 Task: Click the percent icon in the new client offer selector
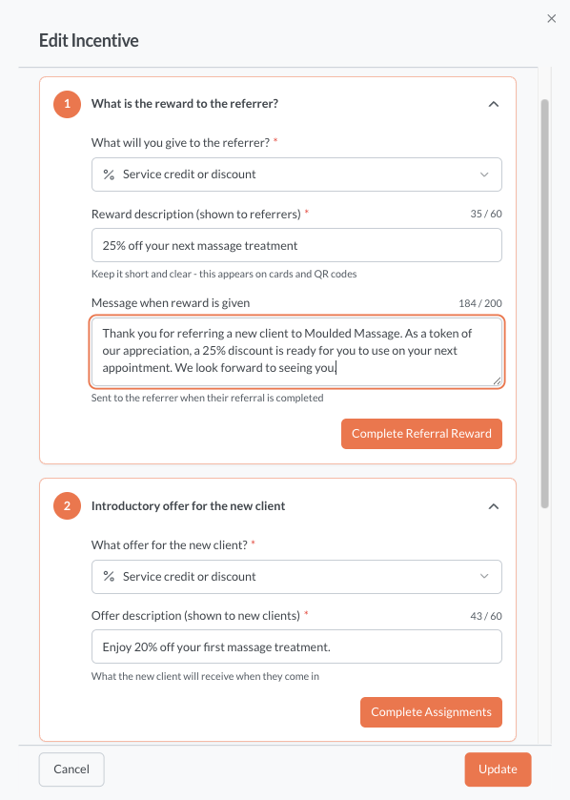pos(107,577)
